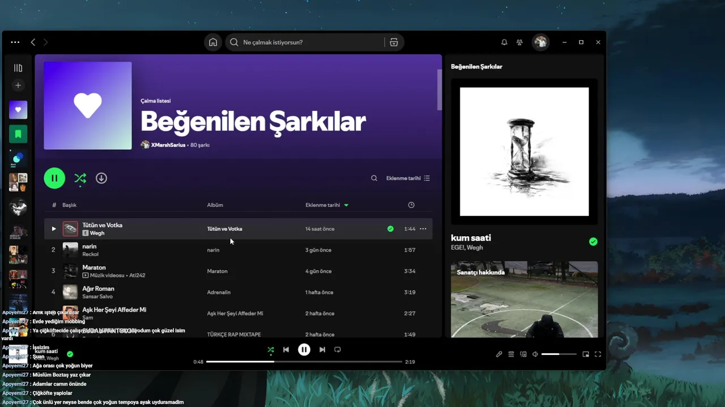Unlike Tütün ve Votka green checkmark
This screenshot has width=725, height=407.
390,229
